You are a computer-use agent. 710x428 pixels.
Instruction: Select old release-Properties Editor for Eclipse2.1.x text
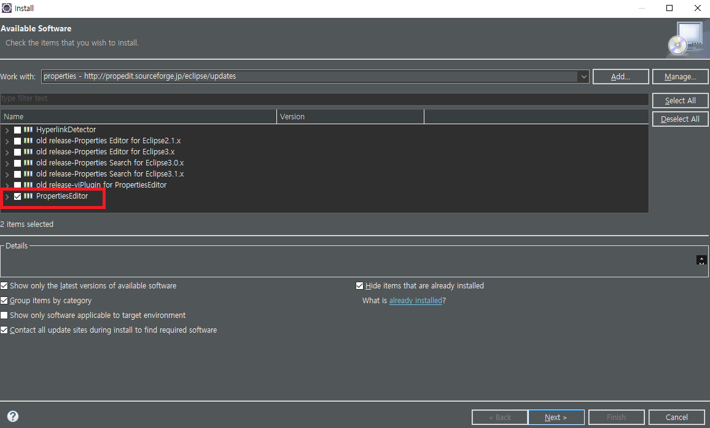[108, 141]
